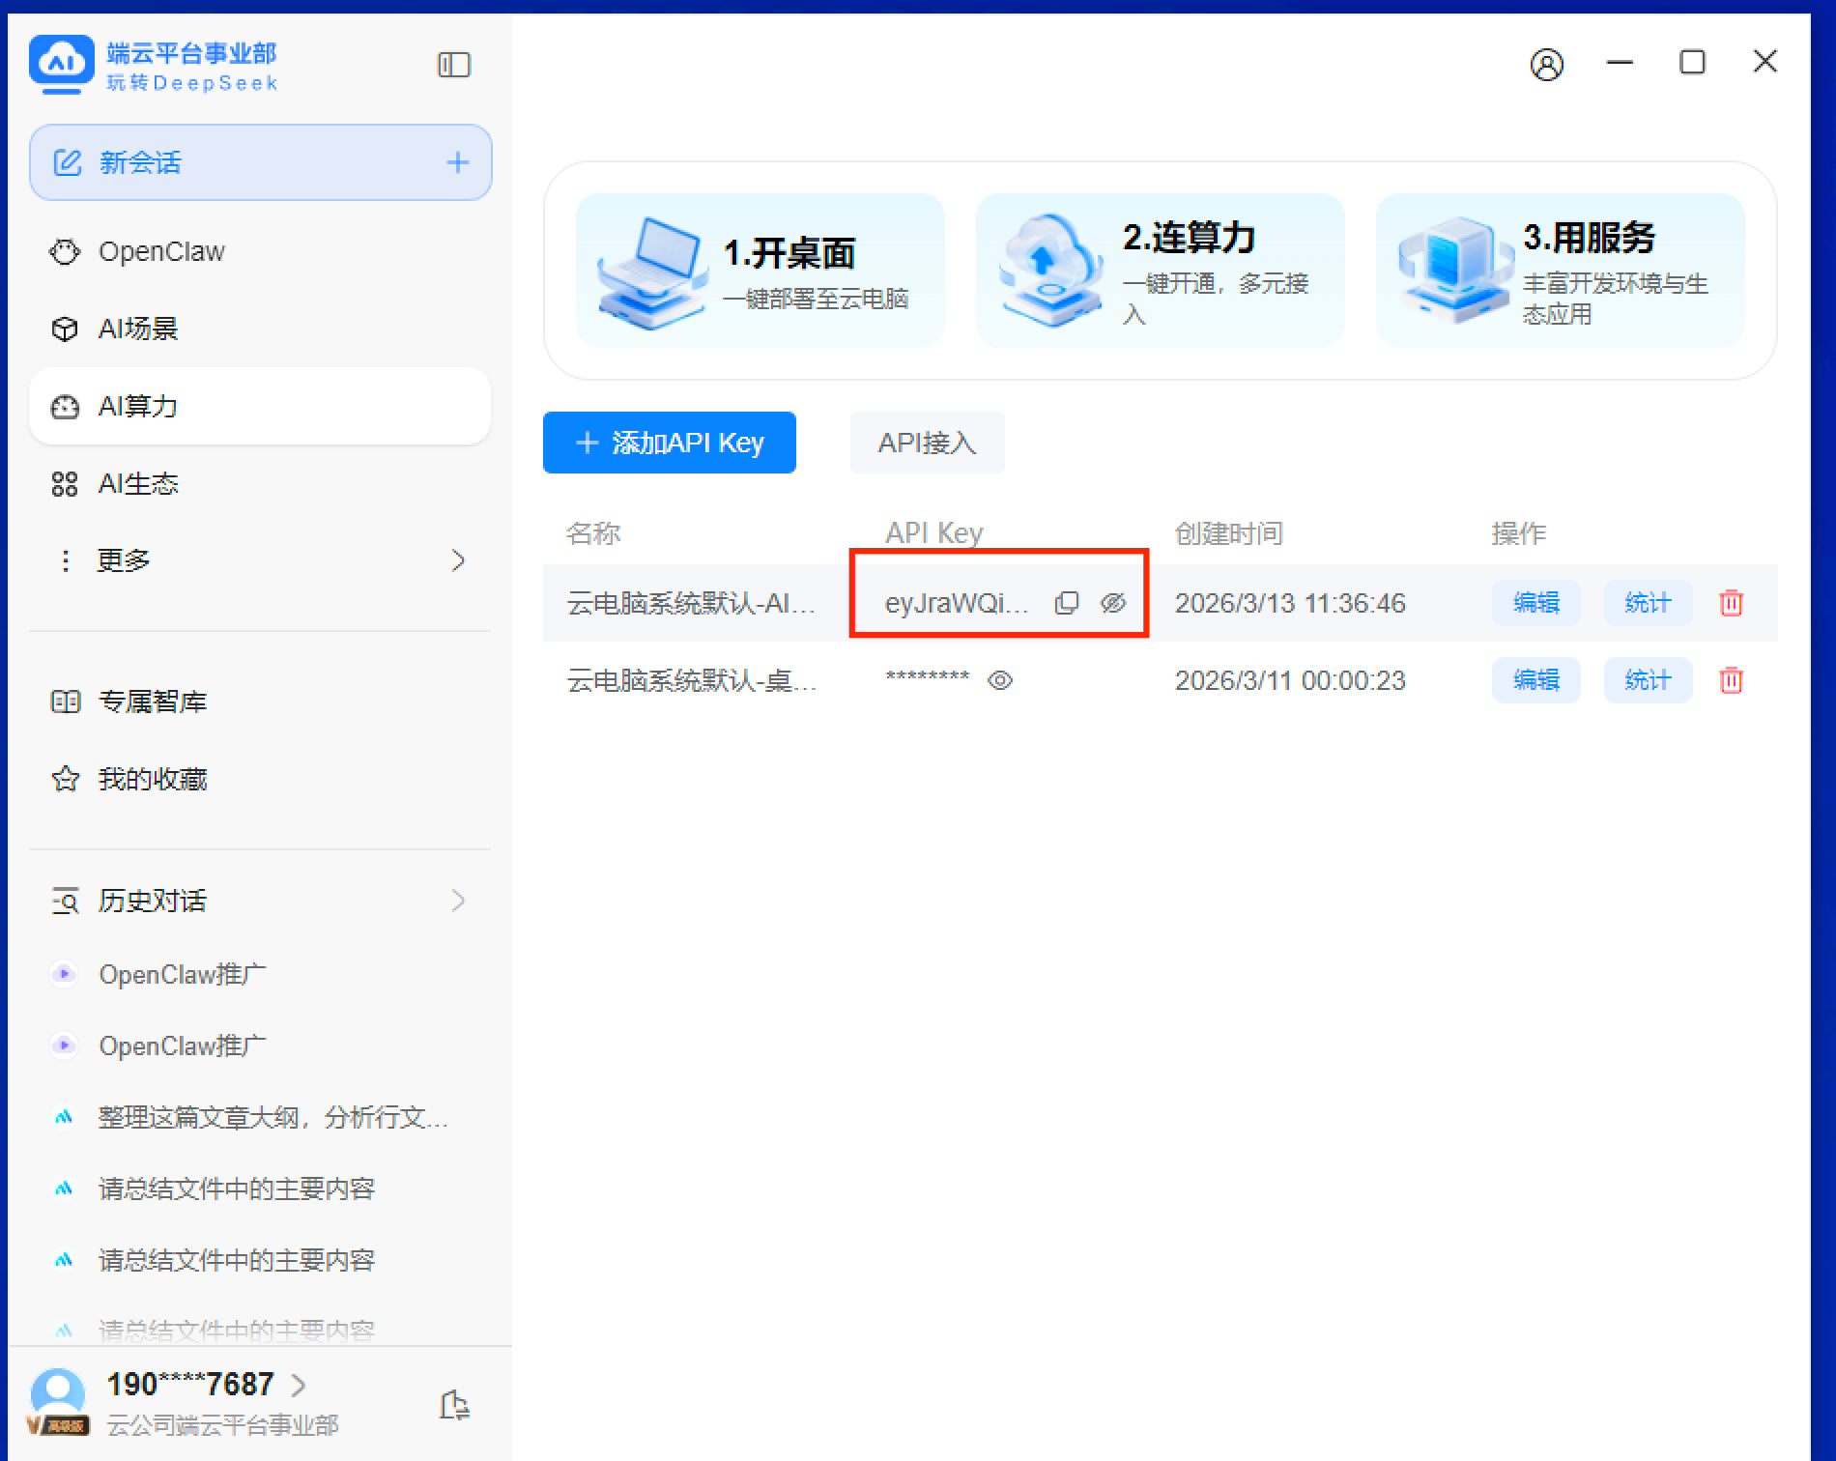
Task: Open the 1.开桌面 card
Action: (x=760, y=271)
